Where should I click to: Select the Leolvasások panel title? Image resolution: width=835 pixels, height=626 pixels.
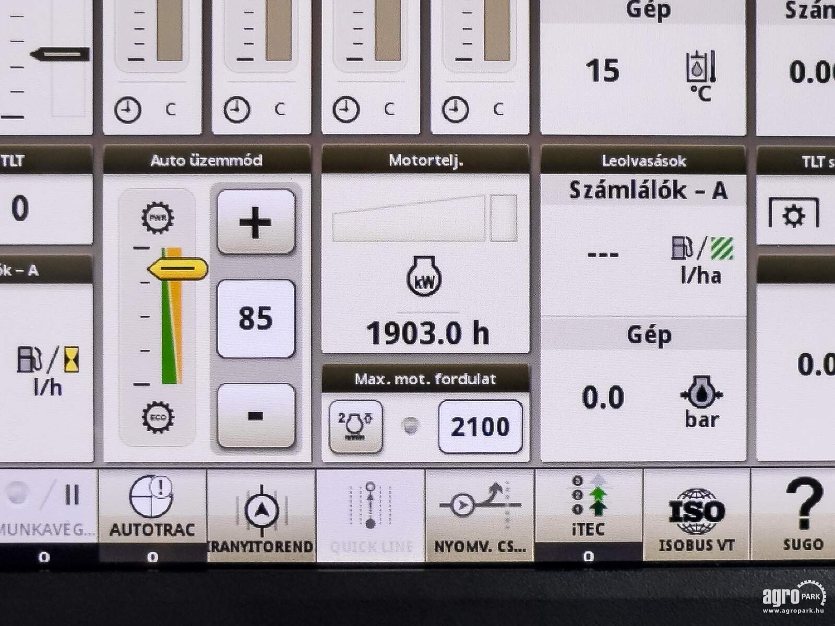click(x=643, y=161)
